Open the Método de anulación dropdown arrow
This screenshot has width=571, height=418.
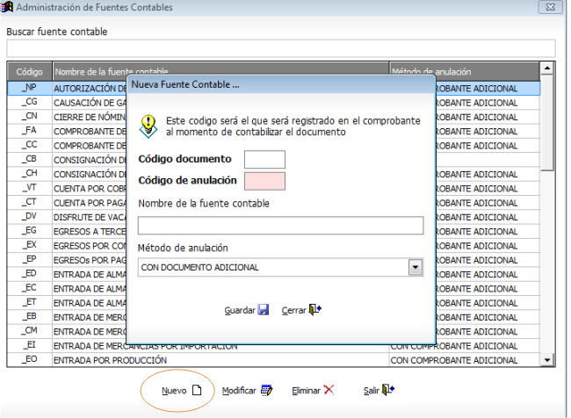[416, 267]
